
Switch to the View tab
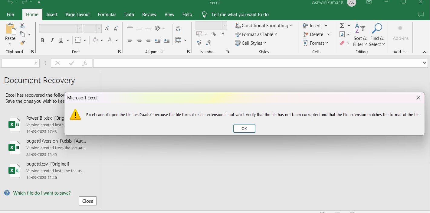tap(169, 14)
